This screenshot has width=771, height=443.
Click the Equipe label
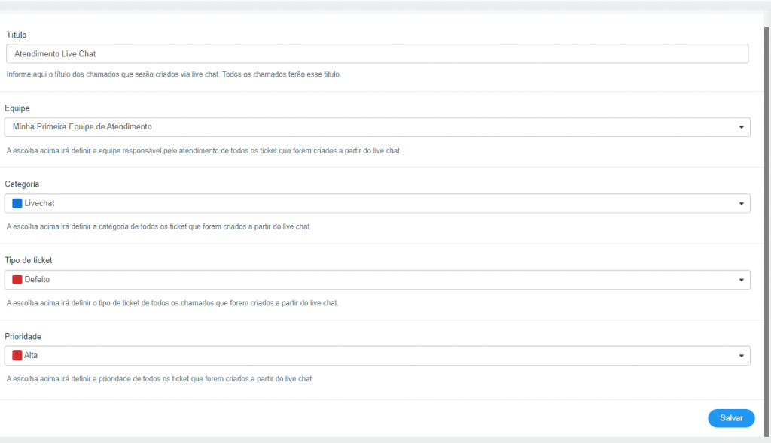(x=17, y=108)
